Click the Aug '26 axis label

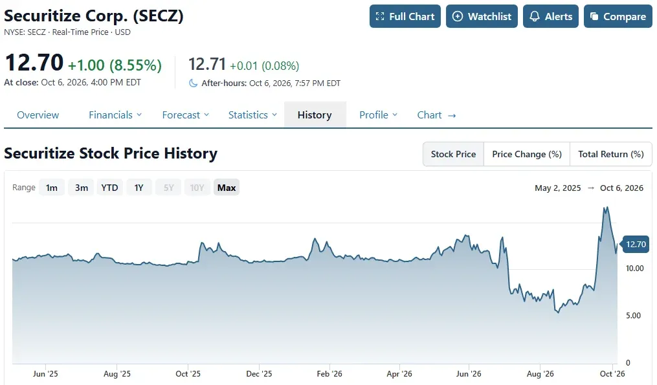[x=540, y=374]
